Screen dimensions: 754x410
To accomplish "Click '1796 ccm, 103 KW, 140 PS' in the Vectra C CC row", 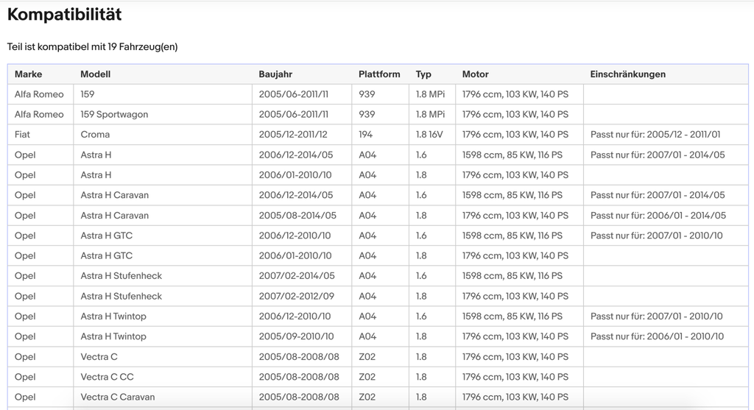I will click(x=515, y=377).
